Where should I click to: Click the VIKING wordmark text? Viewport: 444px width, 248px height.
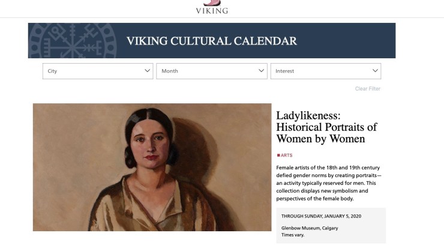click(x=212, y=10)
